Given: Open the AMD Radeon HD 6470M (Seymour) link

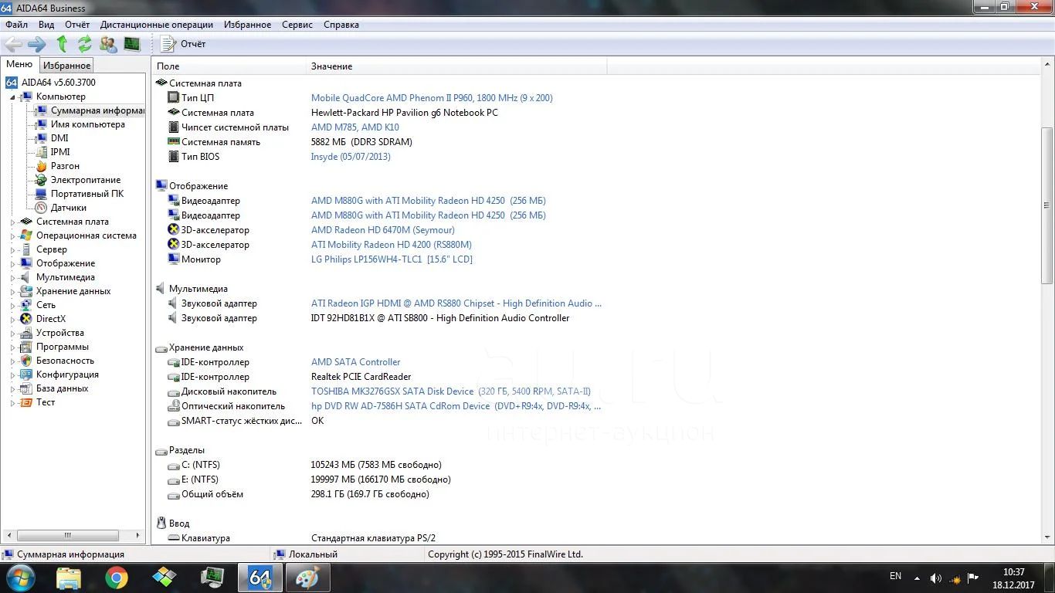Looking at the screenshot, I should 383,230.
